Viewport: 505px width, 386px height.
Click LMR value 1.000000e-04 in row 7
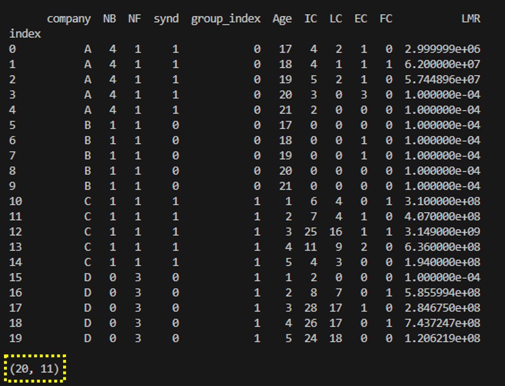442,156
